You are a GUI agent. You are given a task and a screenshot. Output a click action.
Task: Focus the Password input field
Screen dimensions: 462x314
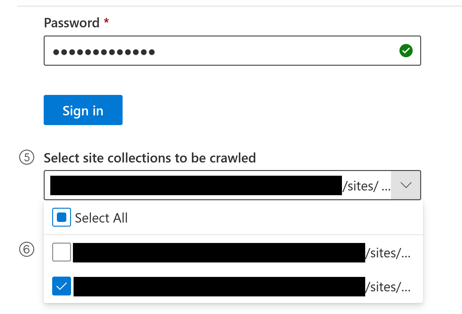232,51
